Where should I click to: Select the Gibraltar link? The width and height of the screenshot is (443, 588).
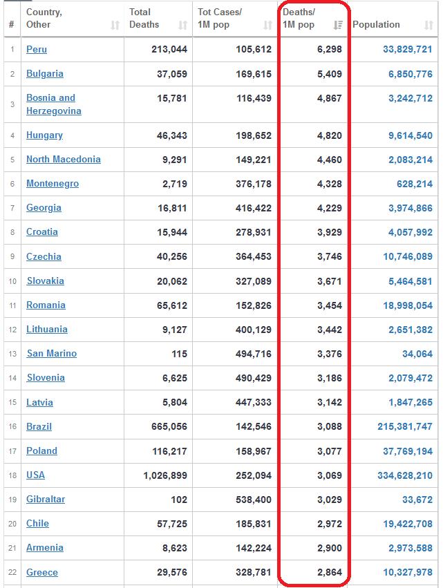coord(46,499)
